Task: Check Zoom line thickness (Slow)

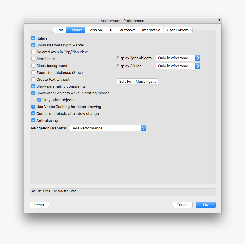Action: (x=33, y=72)
